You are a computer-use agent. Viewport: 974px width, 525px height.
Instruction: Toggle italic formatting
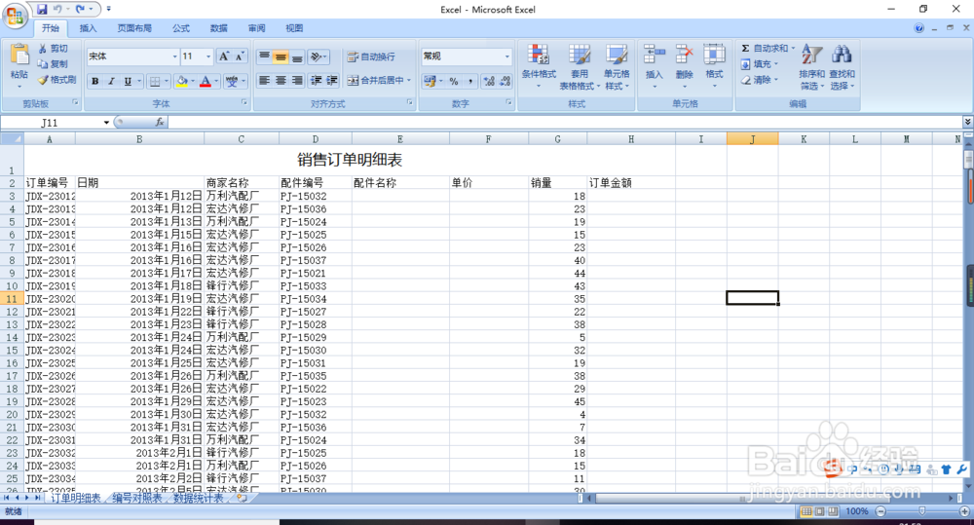pyautogui.click(x=111, y=82)
